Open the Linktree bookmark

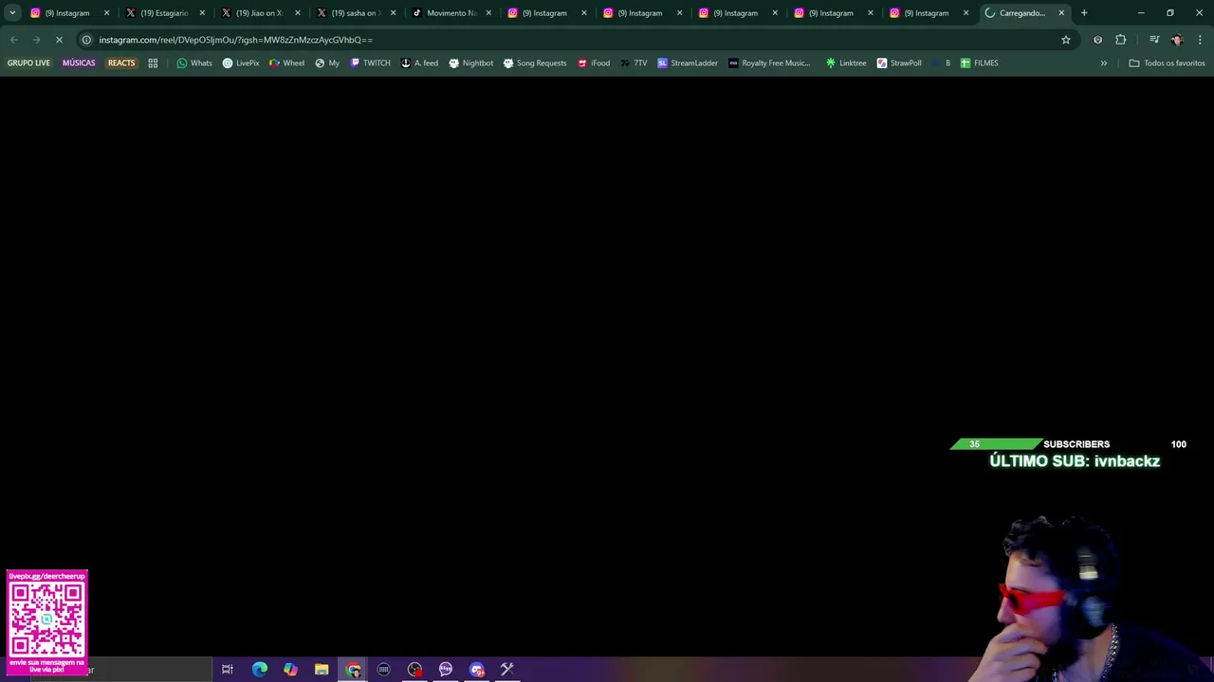[x=845, y=63]
